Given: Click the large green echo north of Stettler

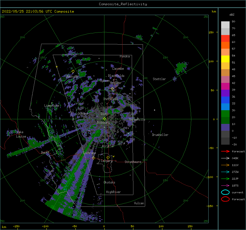Looking at the screenshot, I should 181,68.
